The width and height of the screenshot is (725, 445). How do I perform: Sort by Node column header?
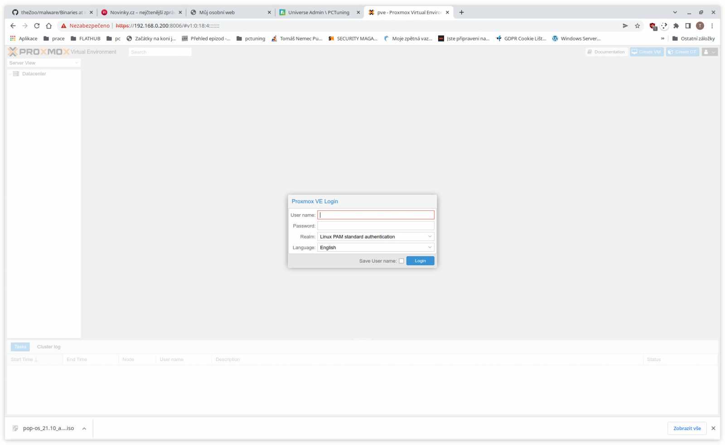137,359
